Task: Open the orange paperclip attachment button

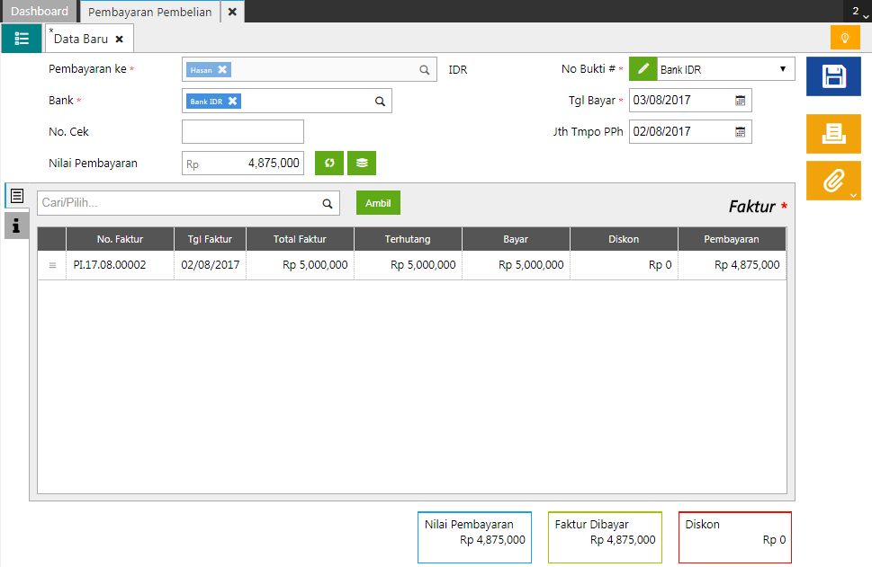Action: coord(833,181)
